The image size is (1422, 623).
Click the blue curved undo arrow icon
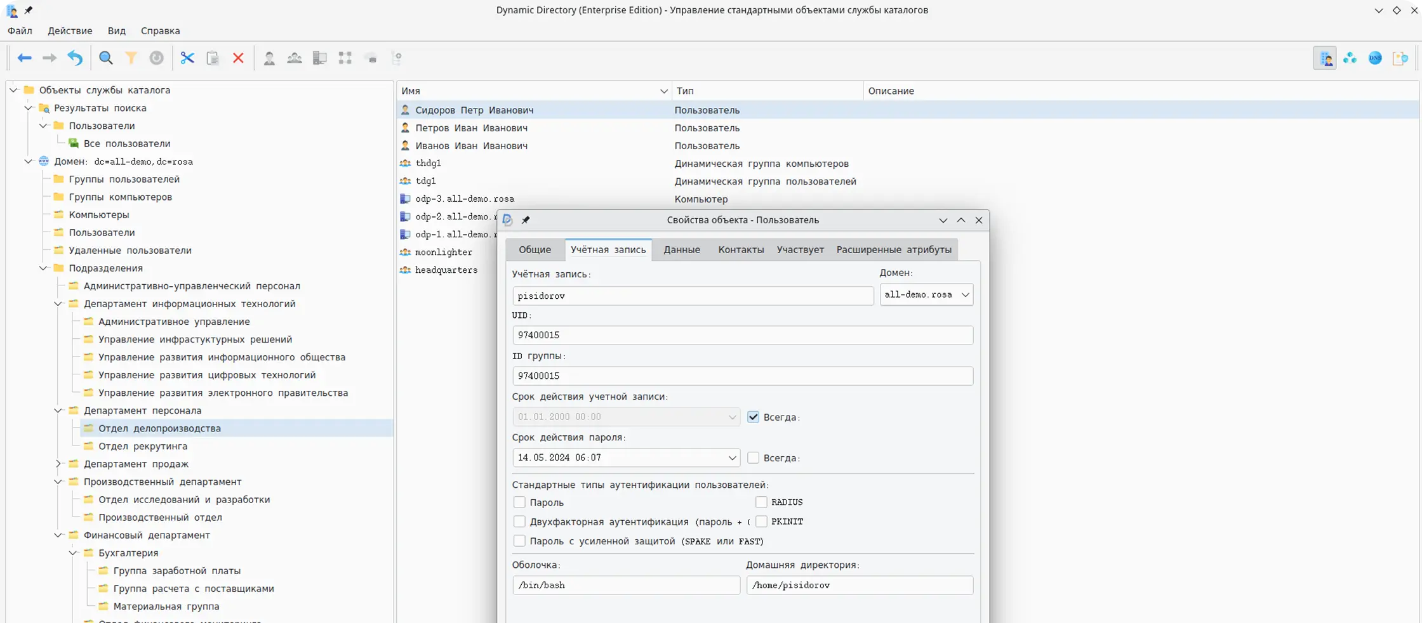[75, 58]
